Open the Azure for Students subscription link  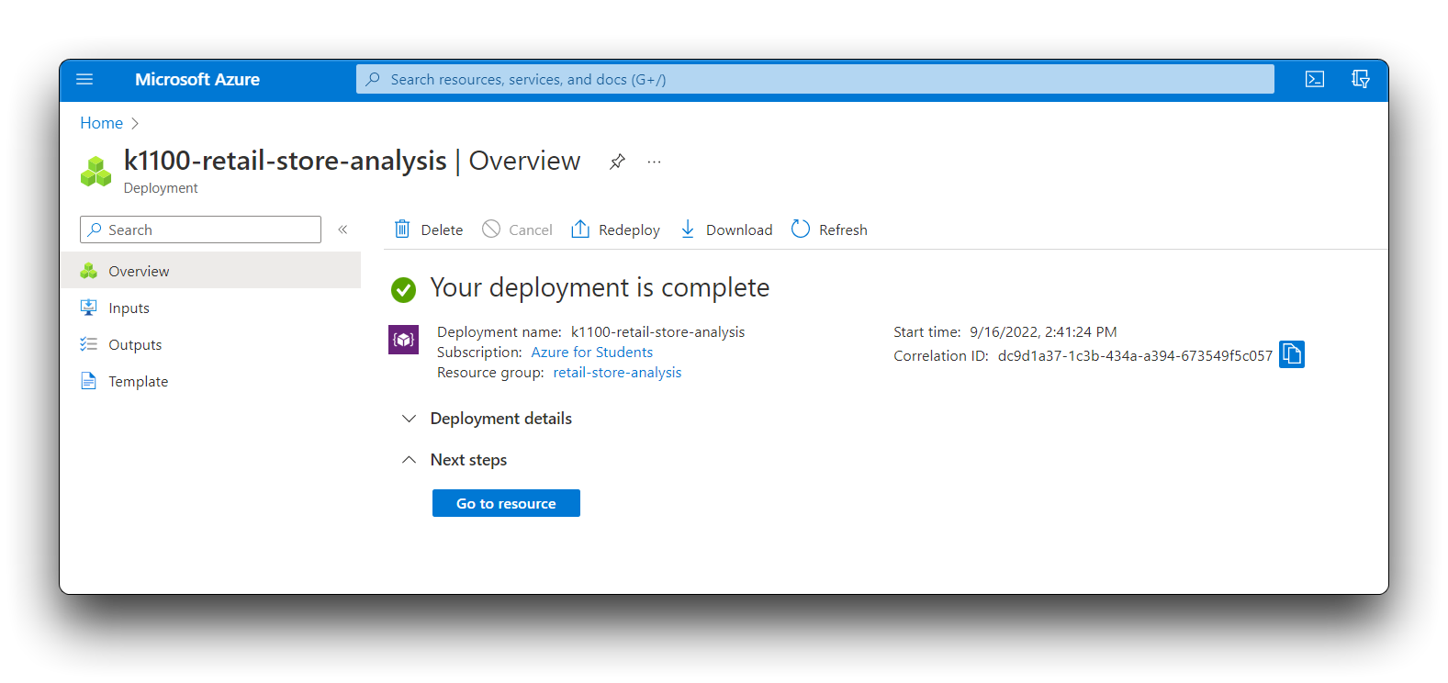click(592, 353)
